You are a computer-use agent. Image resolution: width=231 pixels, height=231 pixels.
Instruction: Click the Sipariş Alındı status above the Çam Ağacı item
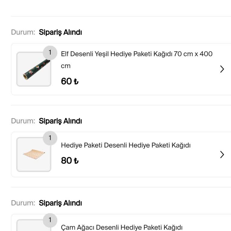pyautogui.click(x=60, y=203)
